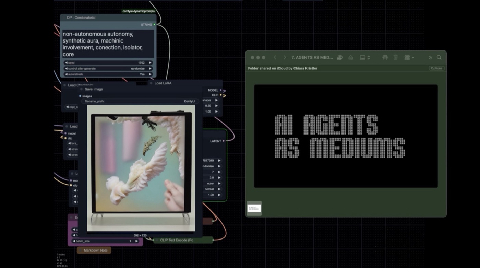Image resolution: width=480 pixels, height=268 pixels.
Task: Click the yellow CLIP output socket on Load LoRA
Action: (220, 95)
